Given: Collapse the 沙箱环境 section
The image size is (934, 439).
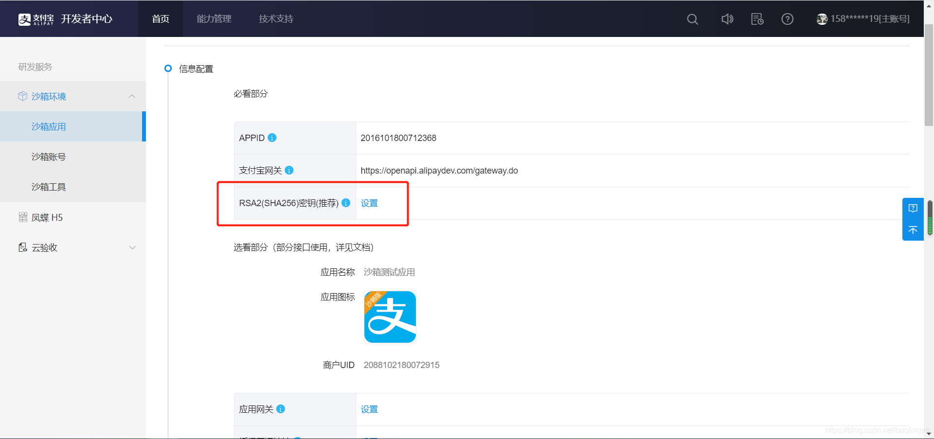Looking at the screenshot, I should (x=132, y=96).
